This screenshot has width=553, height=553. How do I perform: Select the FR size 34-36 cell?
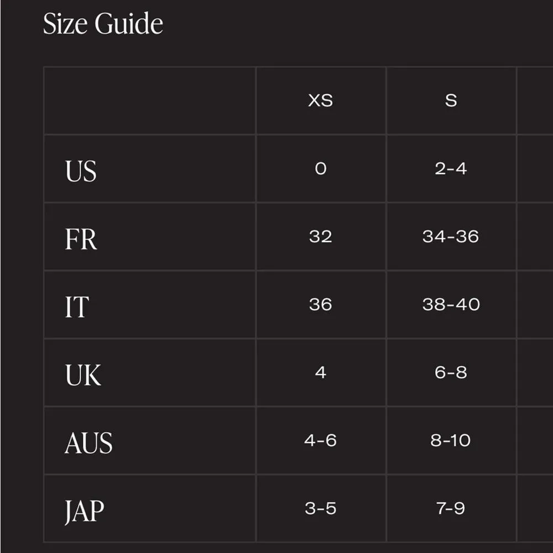(x=451, y=237)
